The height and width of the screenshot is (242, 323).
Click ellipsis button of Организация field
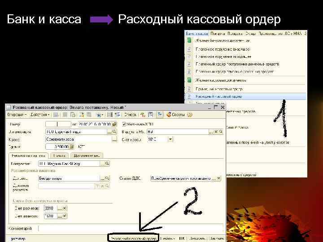point(109,132)
